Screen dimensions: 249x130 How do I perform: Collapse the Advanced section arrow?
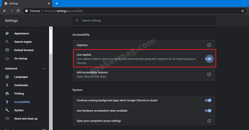tap(43, 69)
